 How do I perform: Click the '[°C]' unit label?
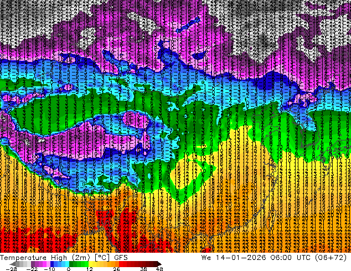coord(102,258)
